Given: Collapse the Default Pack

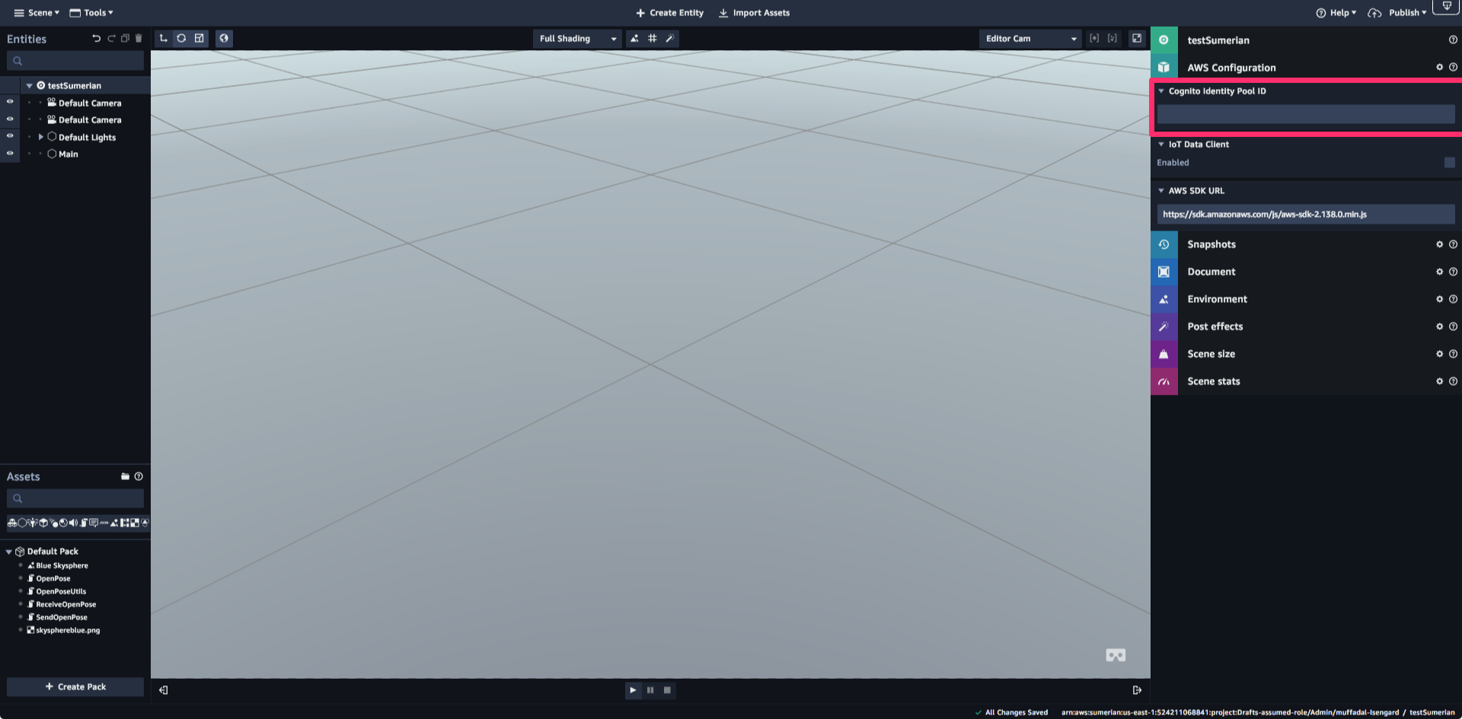Looking at the screenshot, I should click(9, 552).
